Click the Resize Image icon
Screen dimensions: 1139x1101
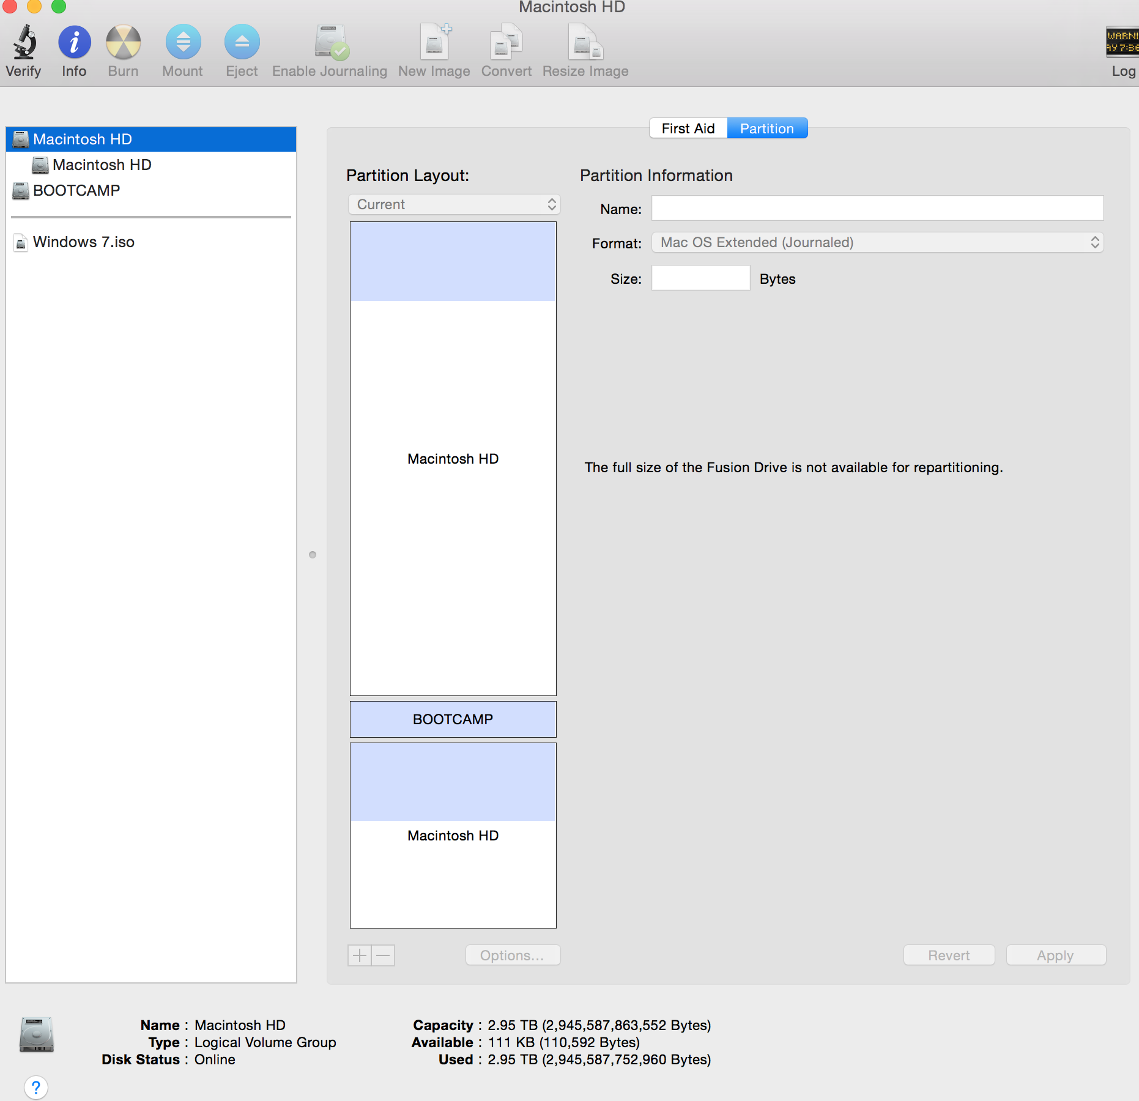point(585,42)
